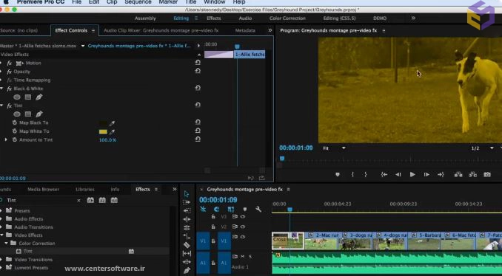Reset the Map Black To parameter
The image size is (502, 276).
[198, 123]
